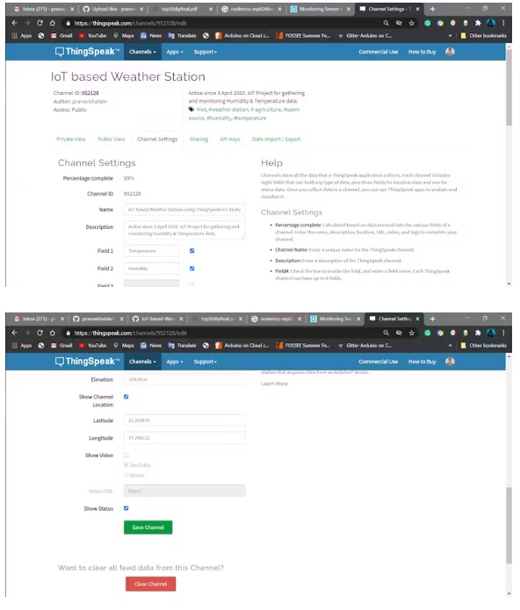Click the user avatar in the top ThingSpeak navbar
This screenshot has width=520, height=610.
click(450, 52)
